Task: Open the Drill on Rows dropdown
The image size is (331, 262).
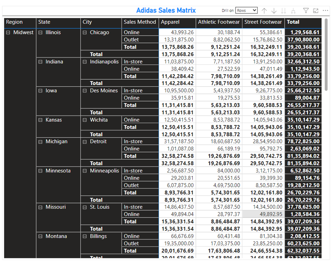Action: click(246, 10)
